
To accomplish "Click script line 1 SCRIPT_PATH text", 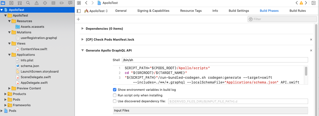I will (167, 68).
